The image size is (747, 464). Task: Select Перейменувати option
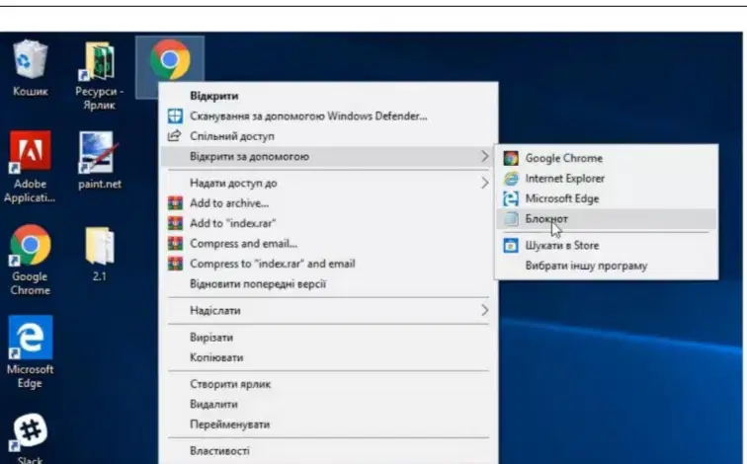click(x=229, y=425)
